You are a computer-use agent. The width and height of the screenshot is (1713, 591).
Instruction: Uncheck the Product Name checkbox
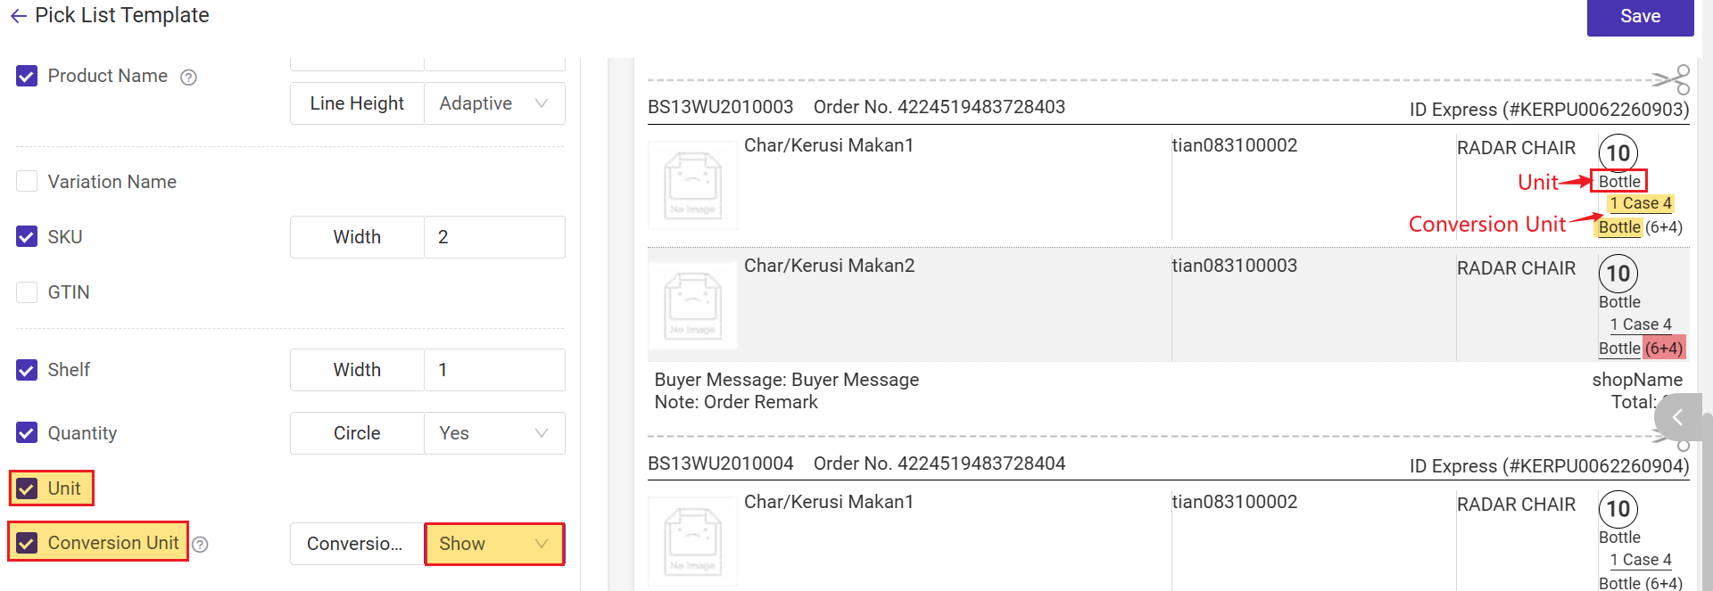[x=27, y=76]
